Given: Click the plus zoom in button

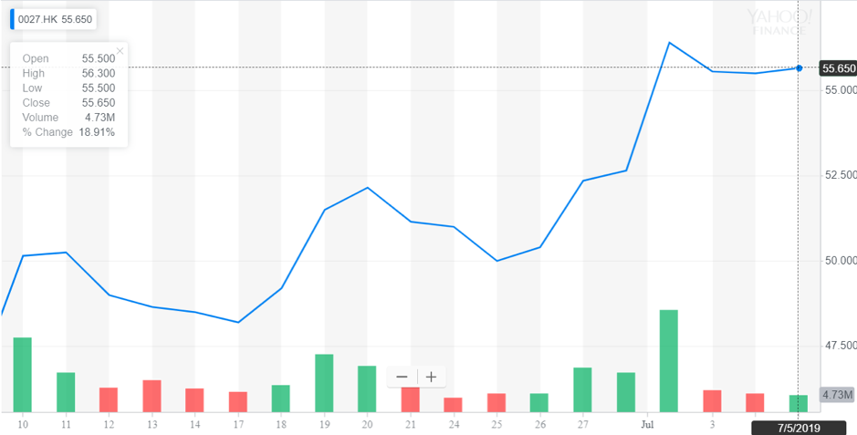Looking at the screenshot, I should point(432,377).
